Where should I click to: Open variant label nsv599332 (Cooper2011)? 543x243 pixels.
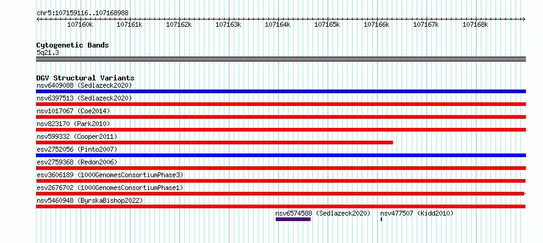coord(77,136)
